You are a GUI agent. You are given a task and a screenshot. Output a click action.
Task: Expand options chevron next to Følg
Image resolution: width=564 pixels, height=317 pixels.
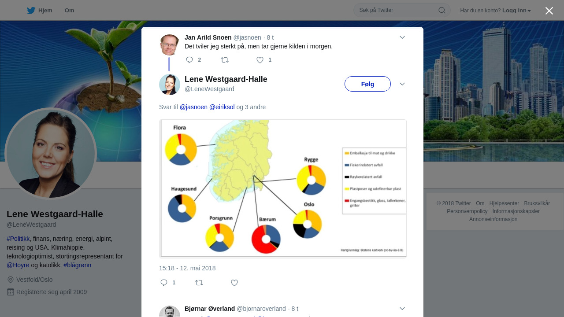point(402,84)
